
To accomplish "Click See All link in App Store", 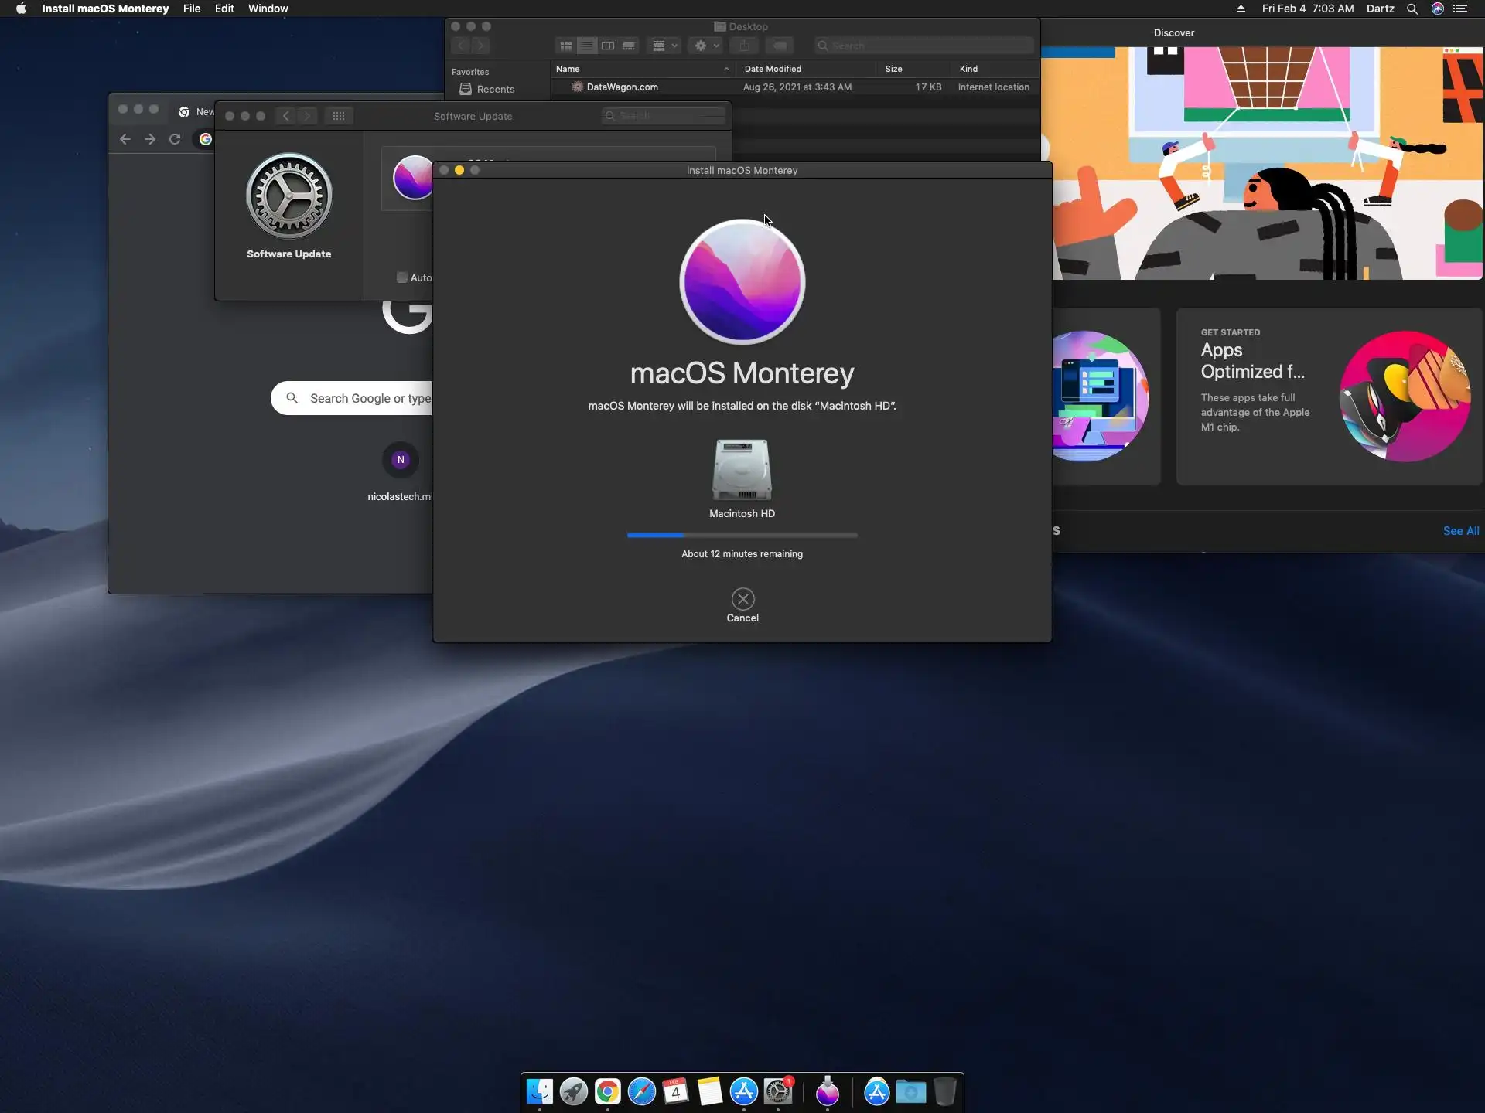I will (1460, 531).
